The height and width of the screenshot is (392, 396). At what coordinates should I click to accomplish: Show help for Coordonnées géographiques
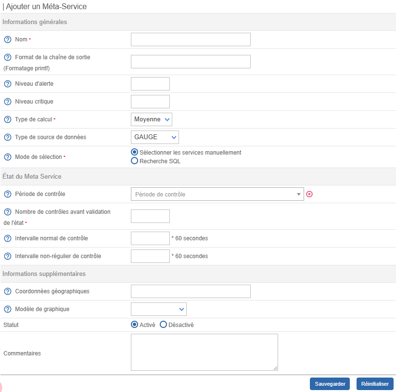[8, 291]
